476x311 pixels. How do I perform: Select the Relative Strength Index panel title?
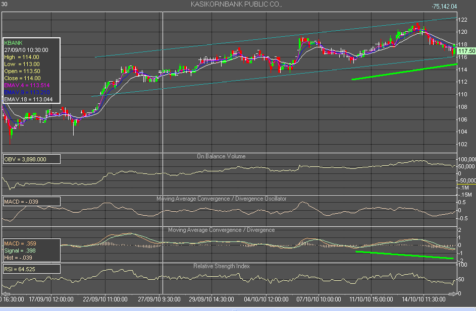point(221,266)
